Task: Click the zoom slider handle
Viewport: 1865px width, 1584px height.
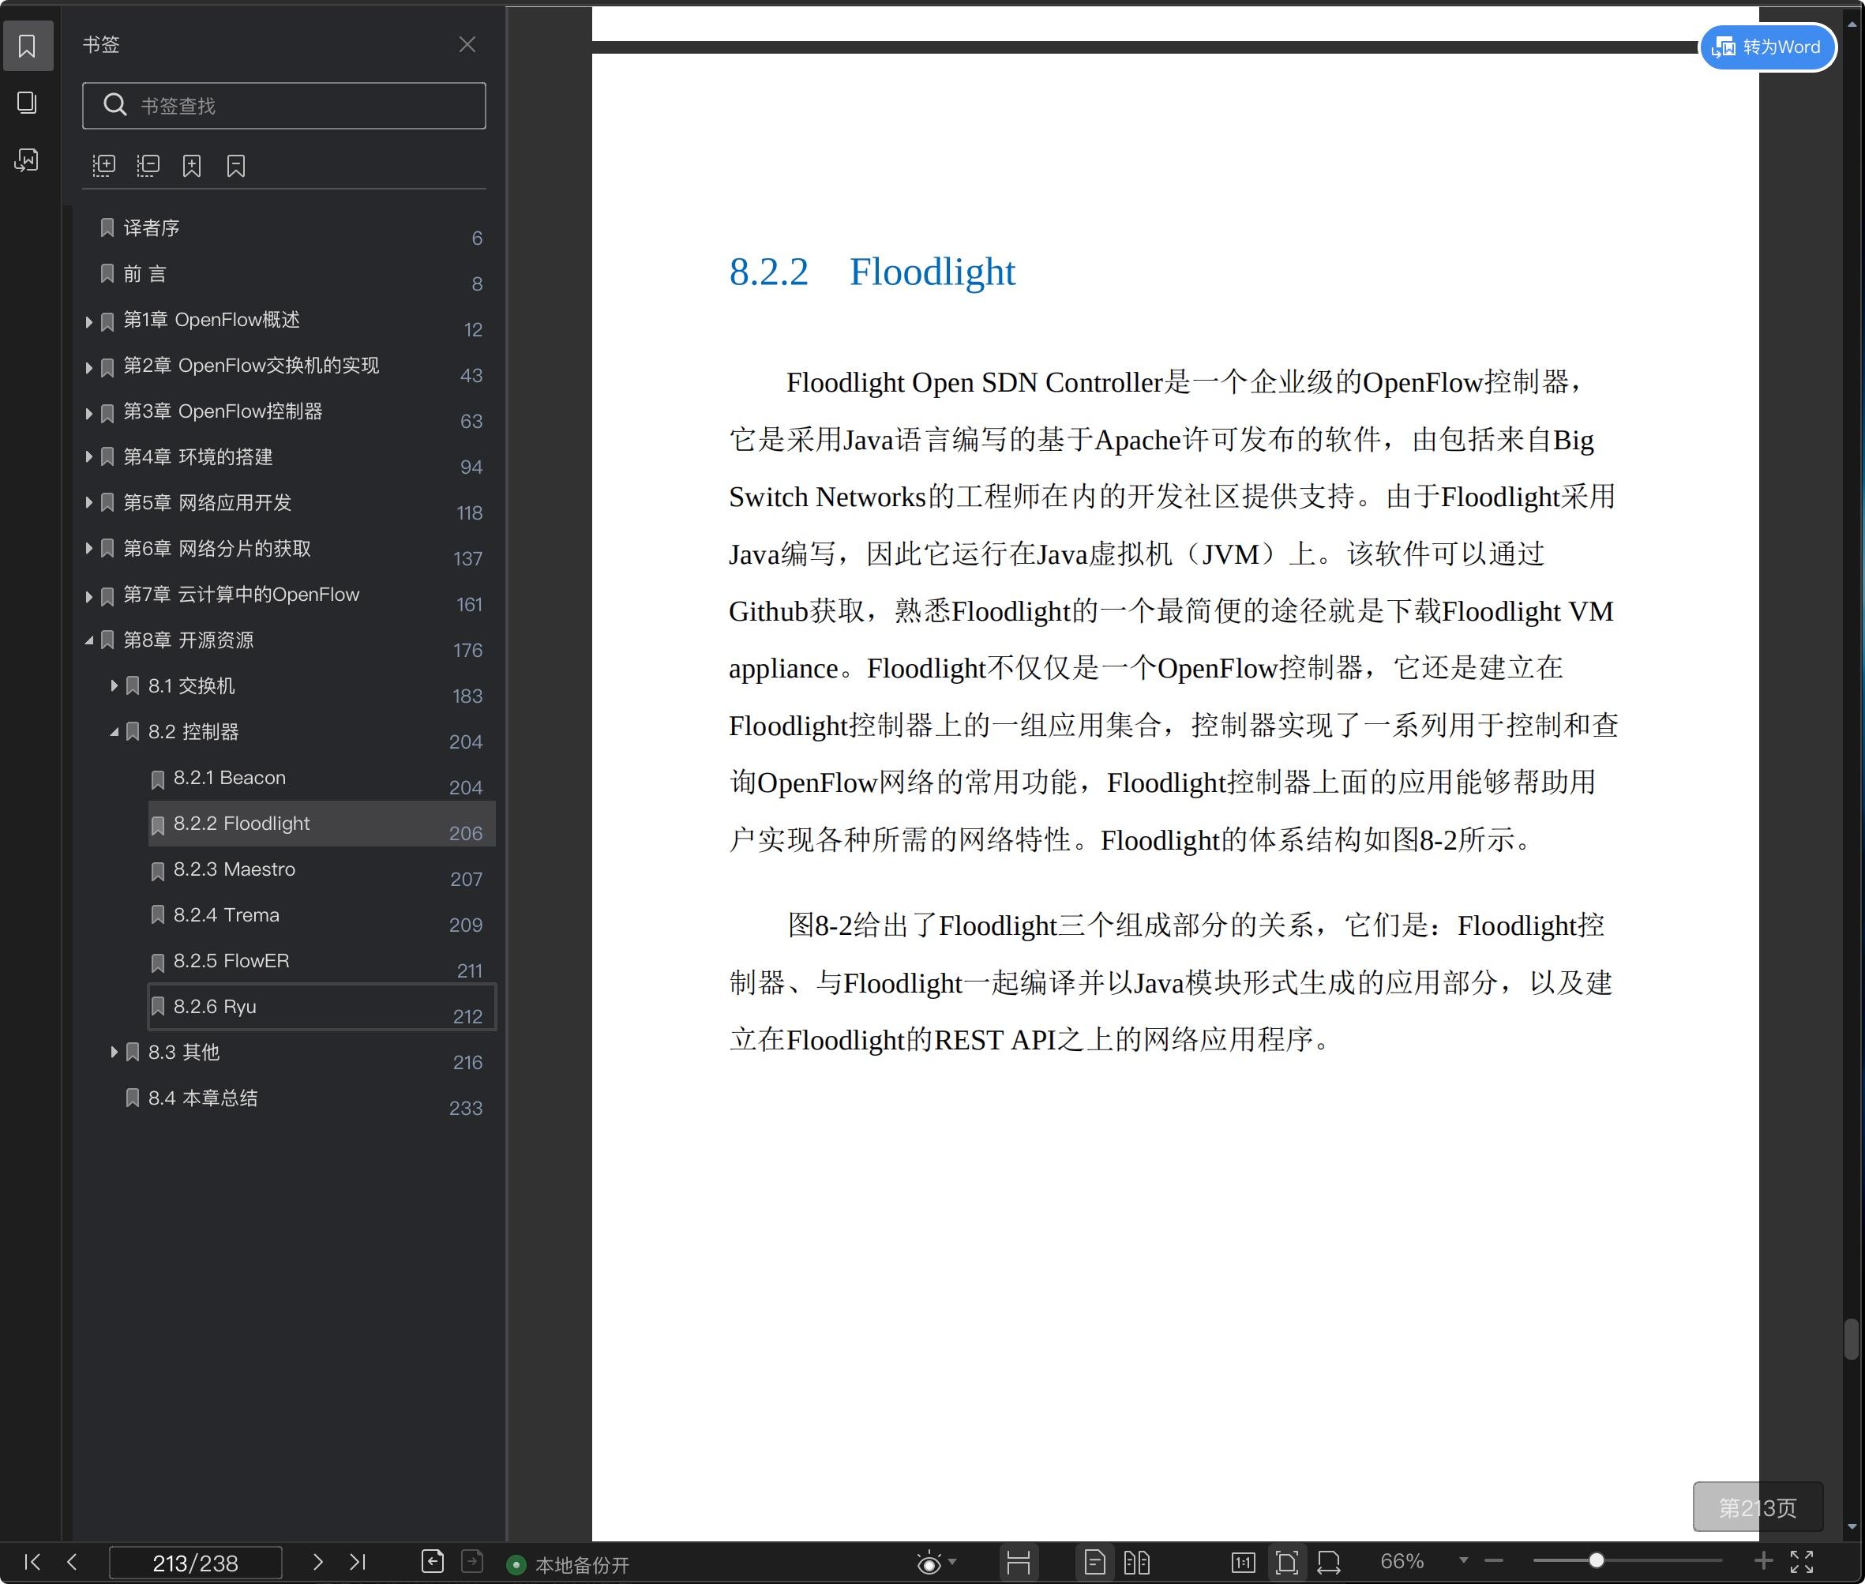Action: coord(1597,1560)
